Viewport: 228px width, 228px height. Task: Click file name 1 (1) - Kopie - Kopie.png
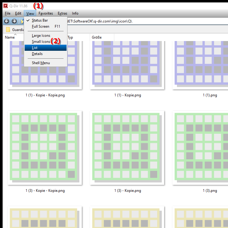[x=45, y=95]
